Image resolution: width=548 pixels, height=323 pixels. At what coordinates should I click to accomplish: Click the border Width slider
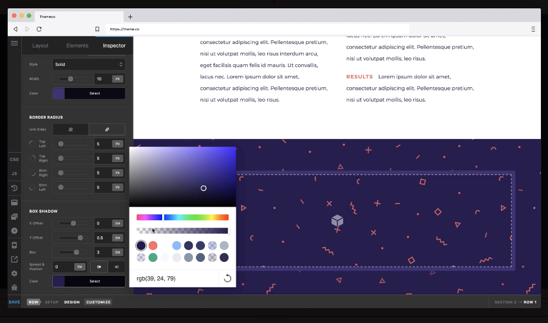73,79
